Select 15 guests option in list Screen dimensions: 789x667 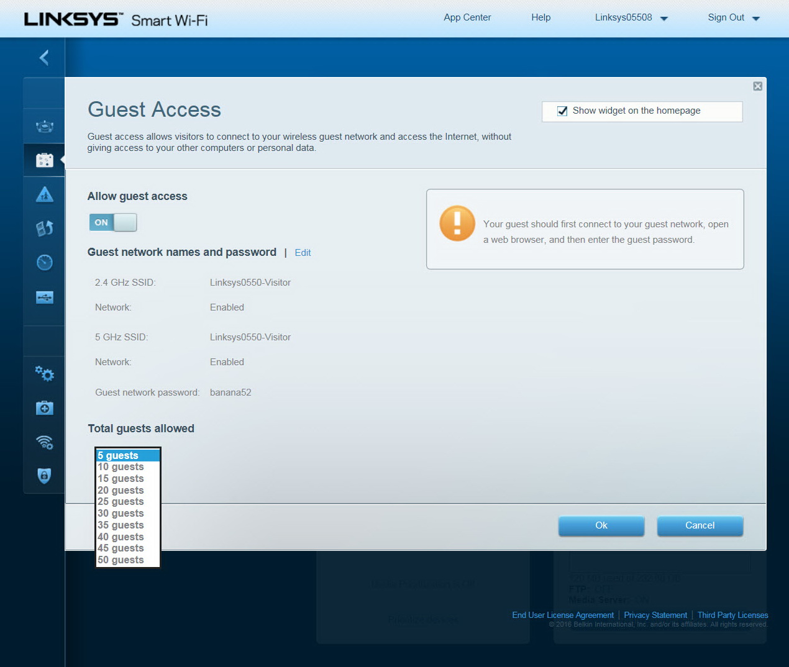[x=128, y=479]
